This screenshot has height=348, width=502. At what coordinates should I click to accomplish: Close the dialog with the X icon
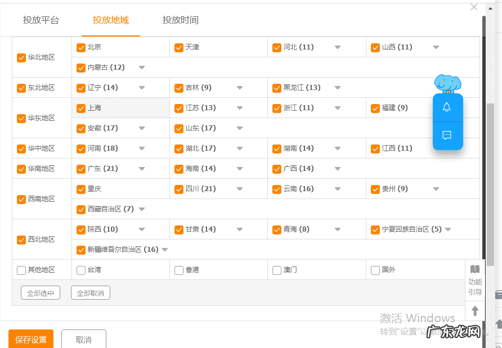coord(474,7)
